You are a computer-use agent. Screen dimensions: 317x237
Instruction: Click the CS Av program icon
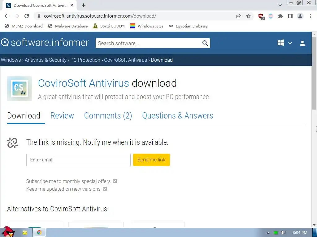[x=20, y=89]
